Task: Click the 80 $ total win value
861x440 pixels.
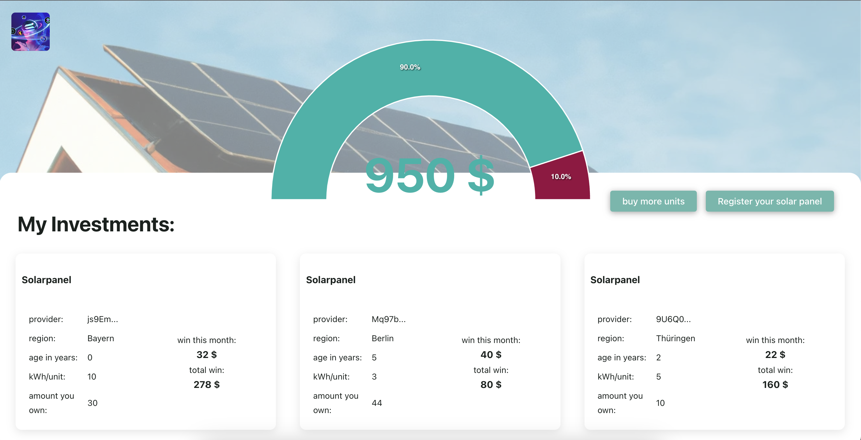Action: coord(491,385)
